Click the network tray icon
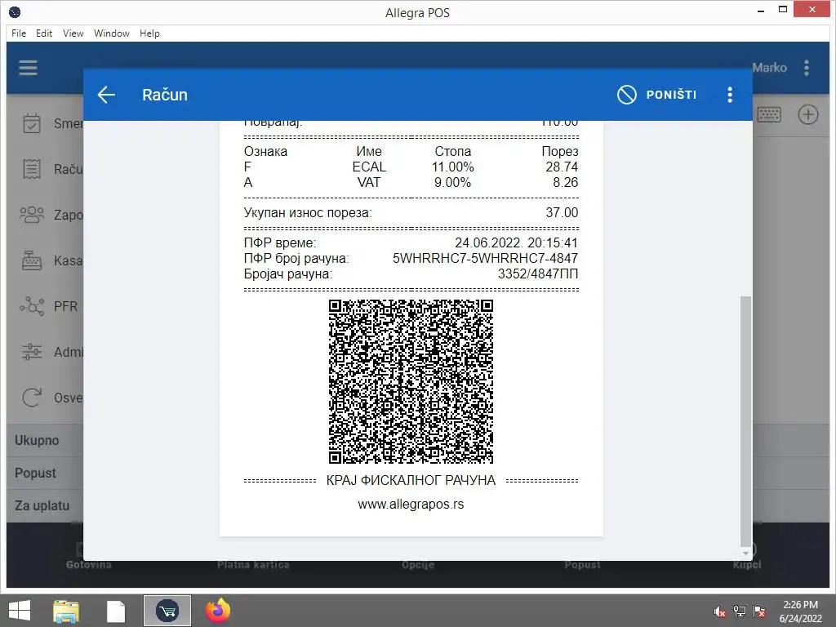This screenshot has height=627, width=836. coord(740,611)
